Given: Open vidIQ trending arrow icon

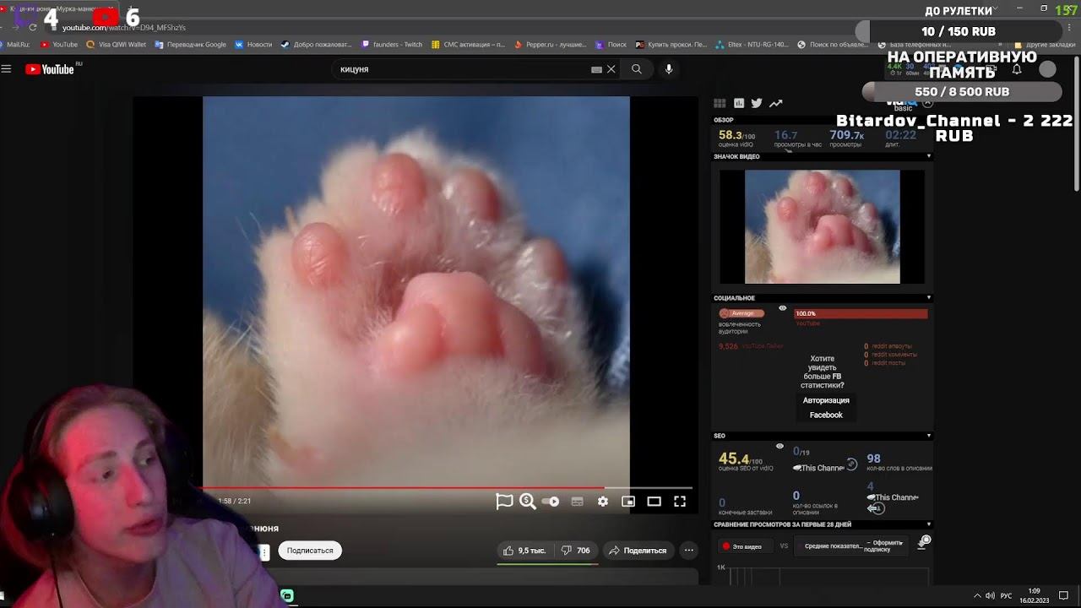Looking at the screenshot, I should click(775, 103).
